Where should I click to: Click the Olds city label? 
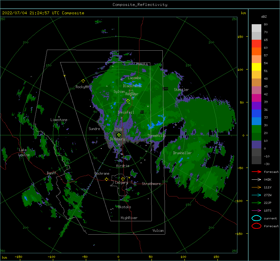tap(119, 129)
